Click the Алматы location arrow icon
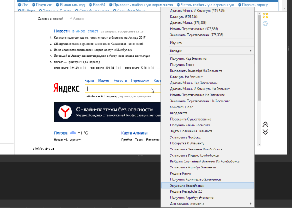Viewport: 292px width, 208px height. pyautogui.click(x=71, y=19)
